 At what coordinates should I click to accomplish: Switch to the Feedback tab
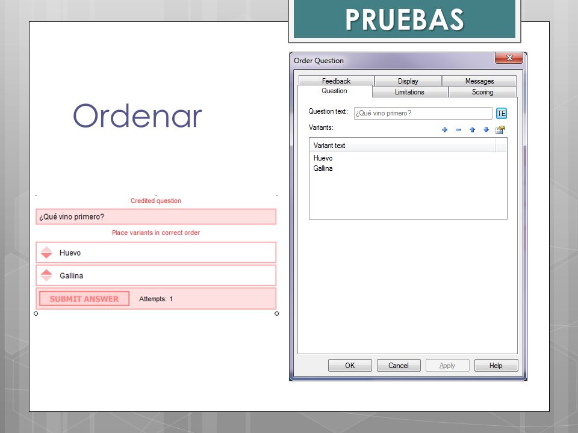tap(336, 81)
